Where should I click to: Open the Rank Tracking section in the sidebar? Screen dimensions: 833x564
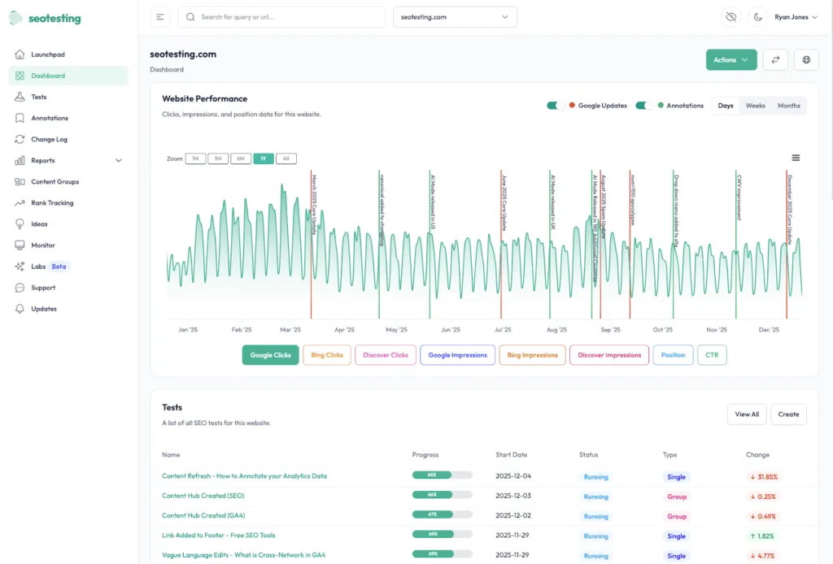point(50,202)
